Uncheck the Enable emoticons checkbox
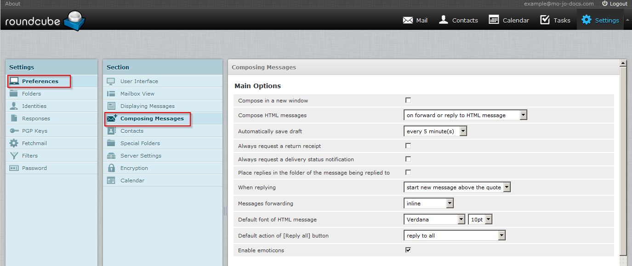The image size is (632, 266). (x=408, y=250)
